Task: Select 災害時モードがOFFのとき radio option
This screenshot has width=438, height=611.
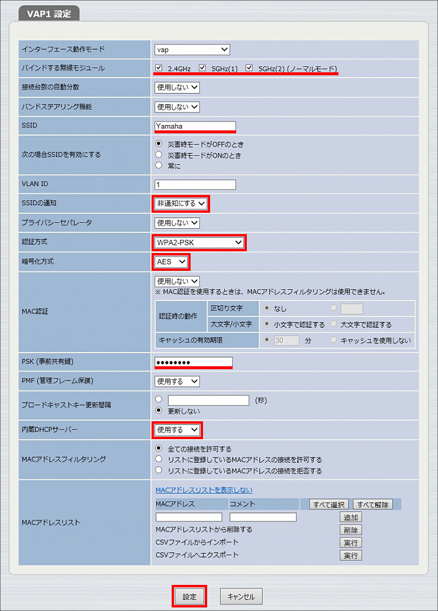Action: click(x=159, y=144)
